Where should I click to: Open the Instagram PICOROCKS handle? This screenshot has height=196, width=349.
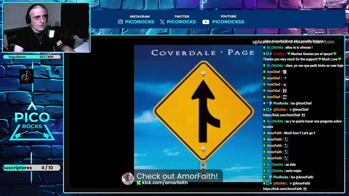point(140,22)
